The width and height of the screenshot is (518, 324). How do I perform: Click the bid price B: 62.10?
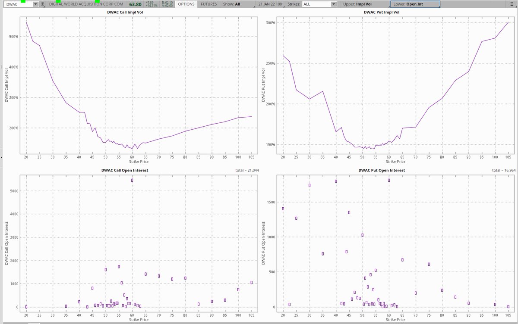click(x=167, y=2)
